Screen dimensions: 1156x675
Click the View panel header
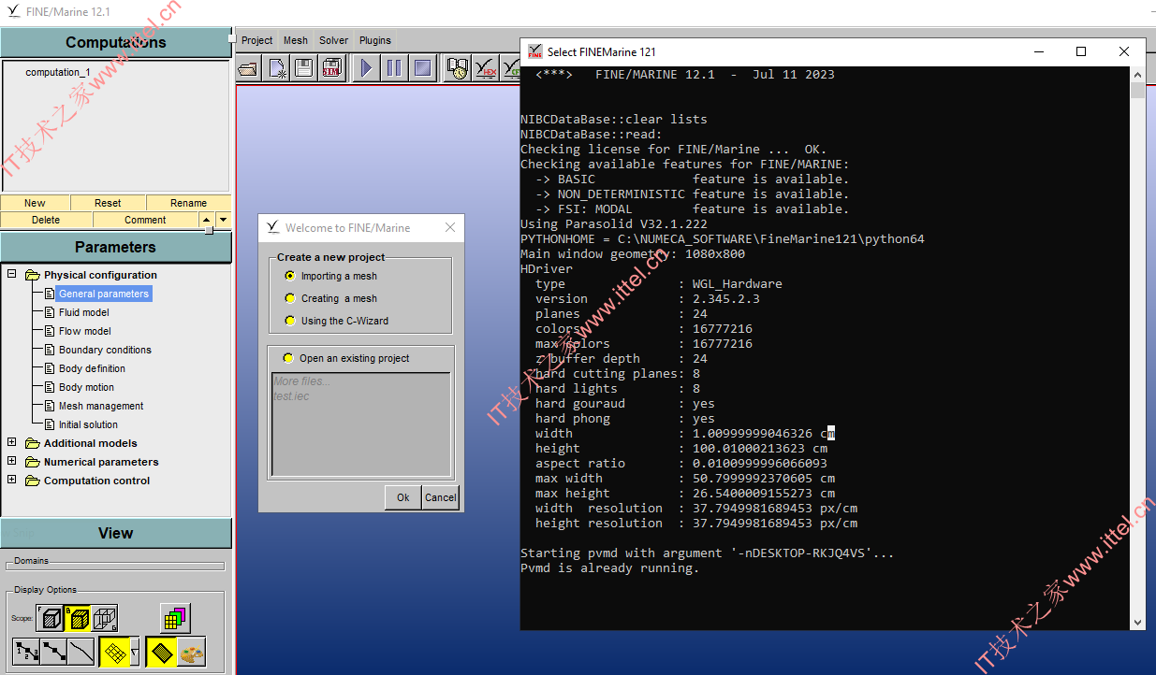click(x=116, y=533)
